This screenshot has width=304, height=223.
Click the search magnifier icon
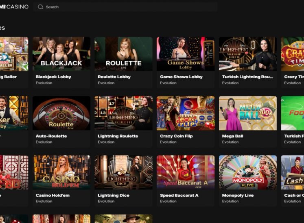coord(40,7)
